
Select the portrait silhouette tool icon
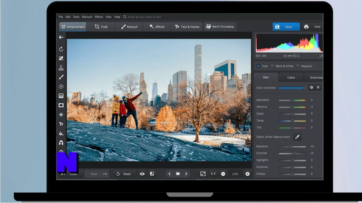[x=61, y=143]
